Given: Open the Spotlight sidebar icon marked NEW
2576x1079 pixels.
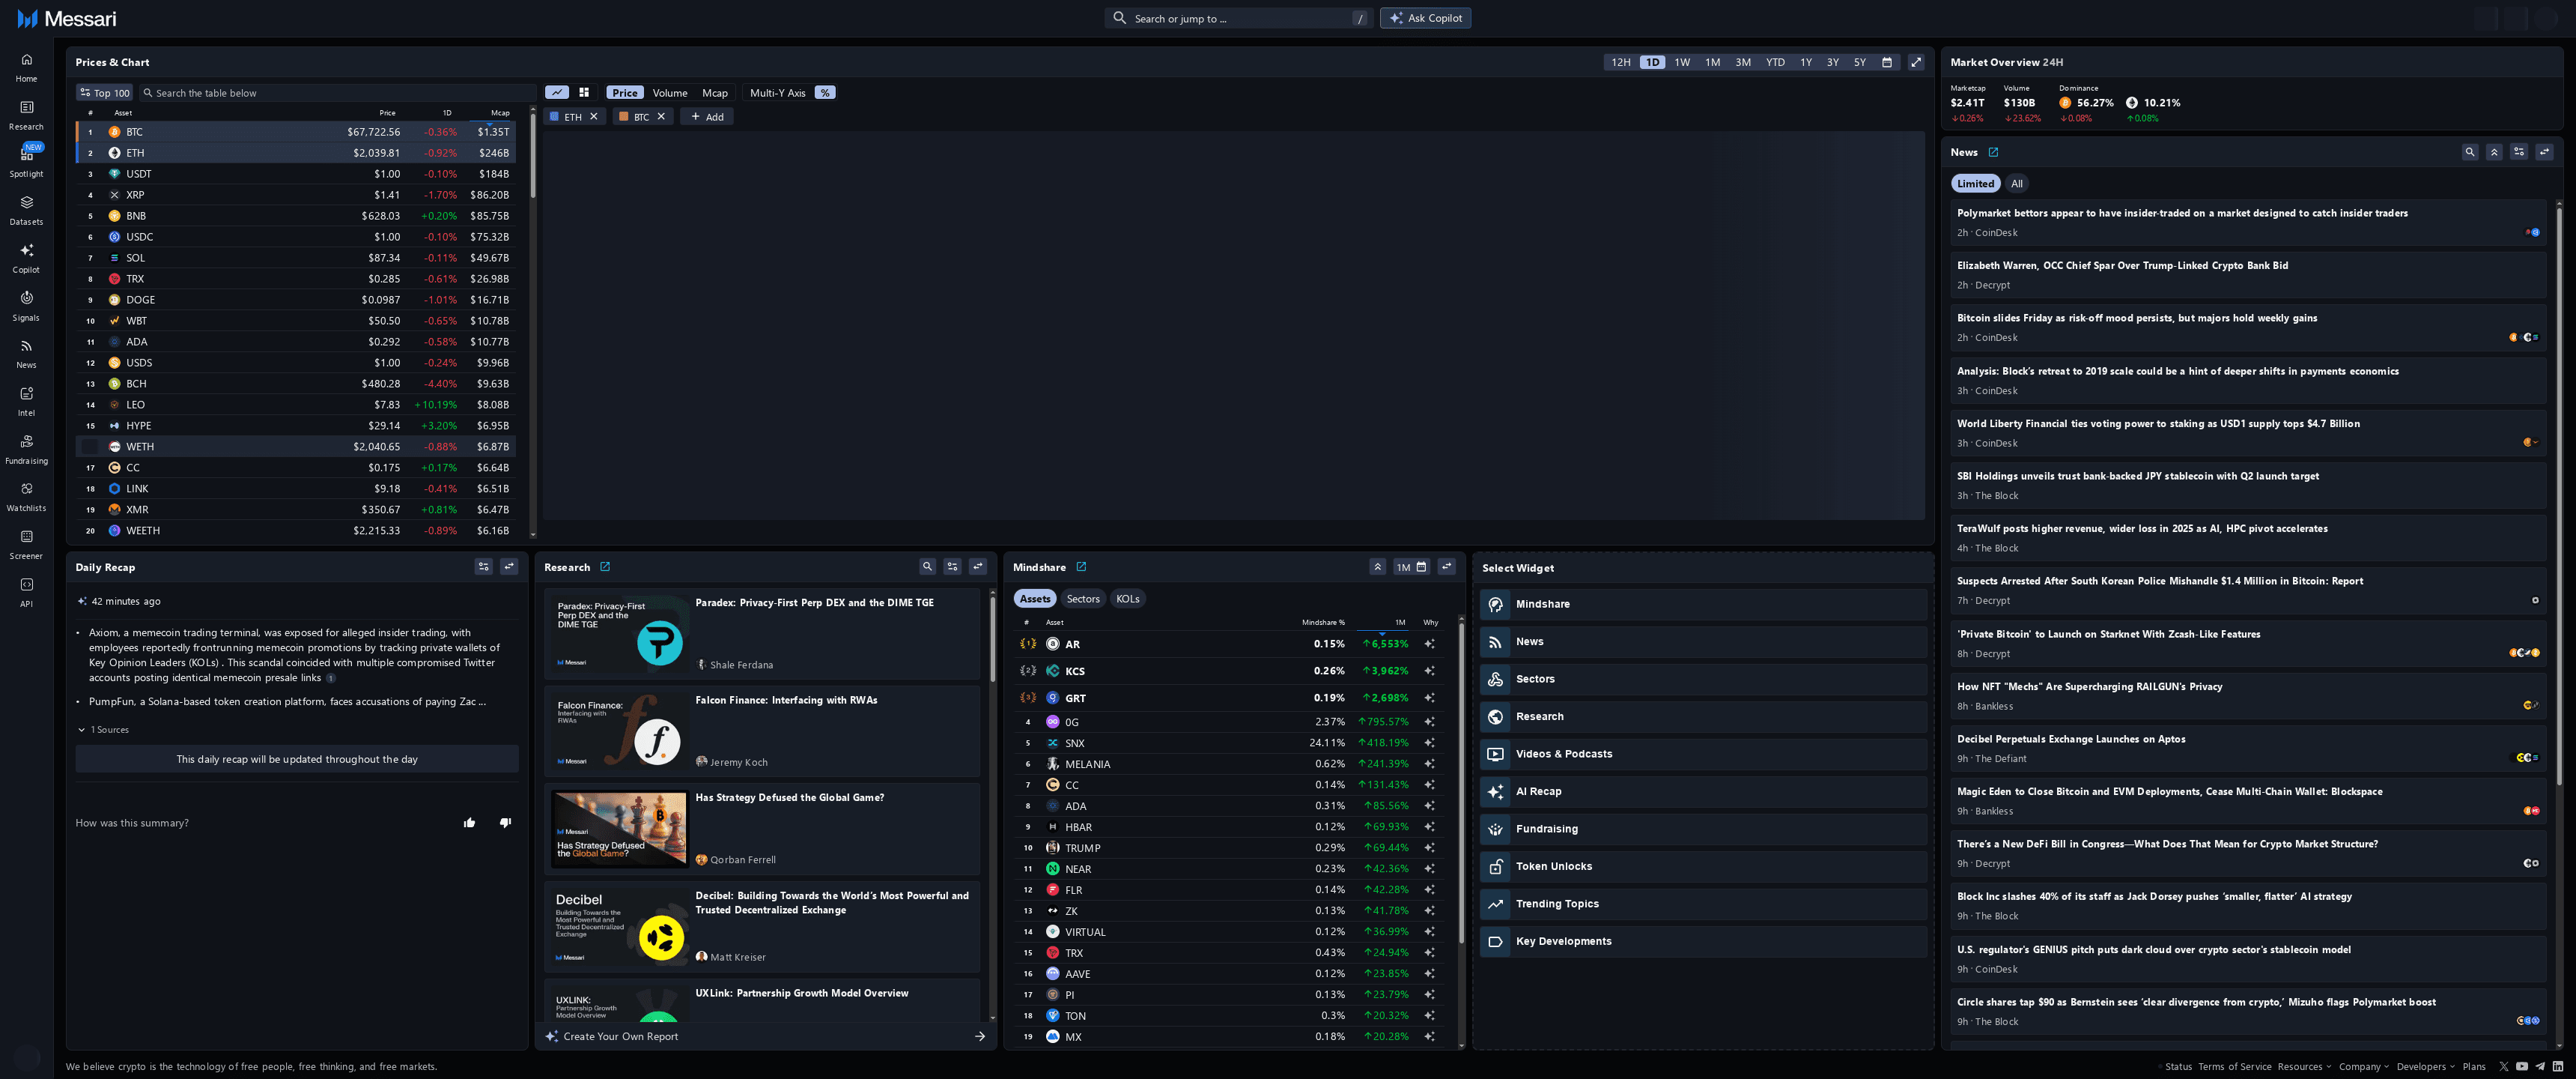Looking at the screenshot, I should point(26,158).
